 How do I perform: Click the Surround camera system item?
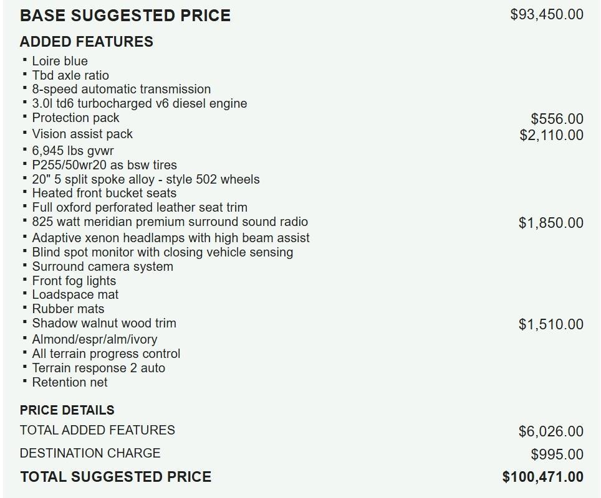[x=102, y=266]
